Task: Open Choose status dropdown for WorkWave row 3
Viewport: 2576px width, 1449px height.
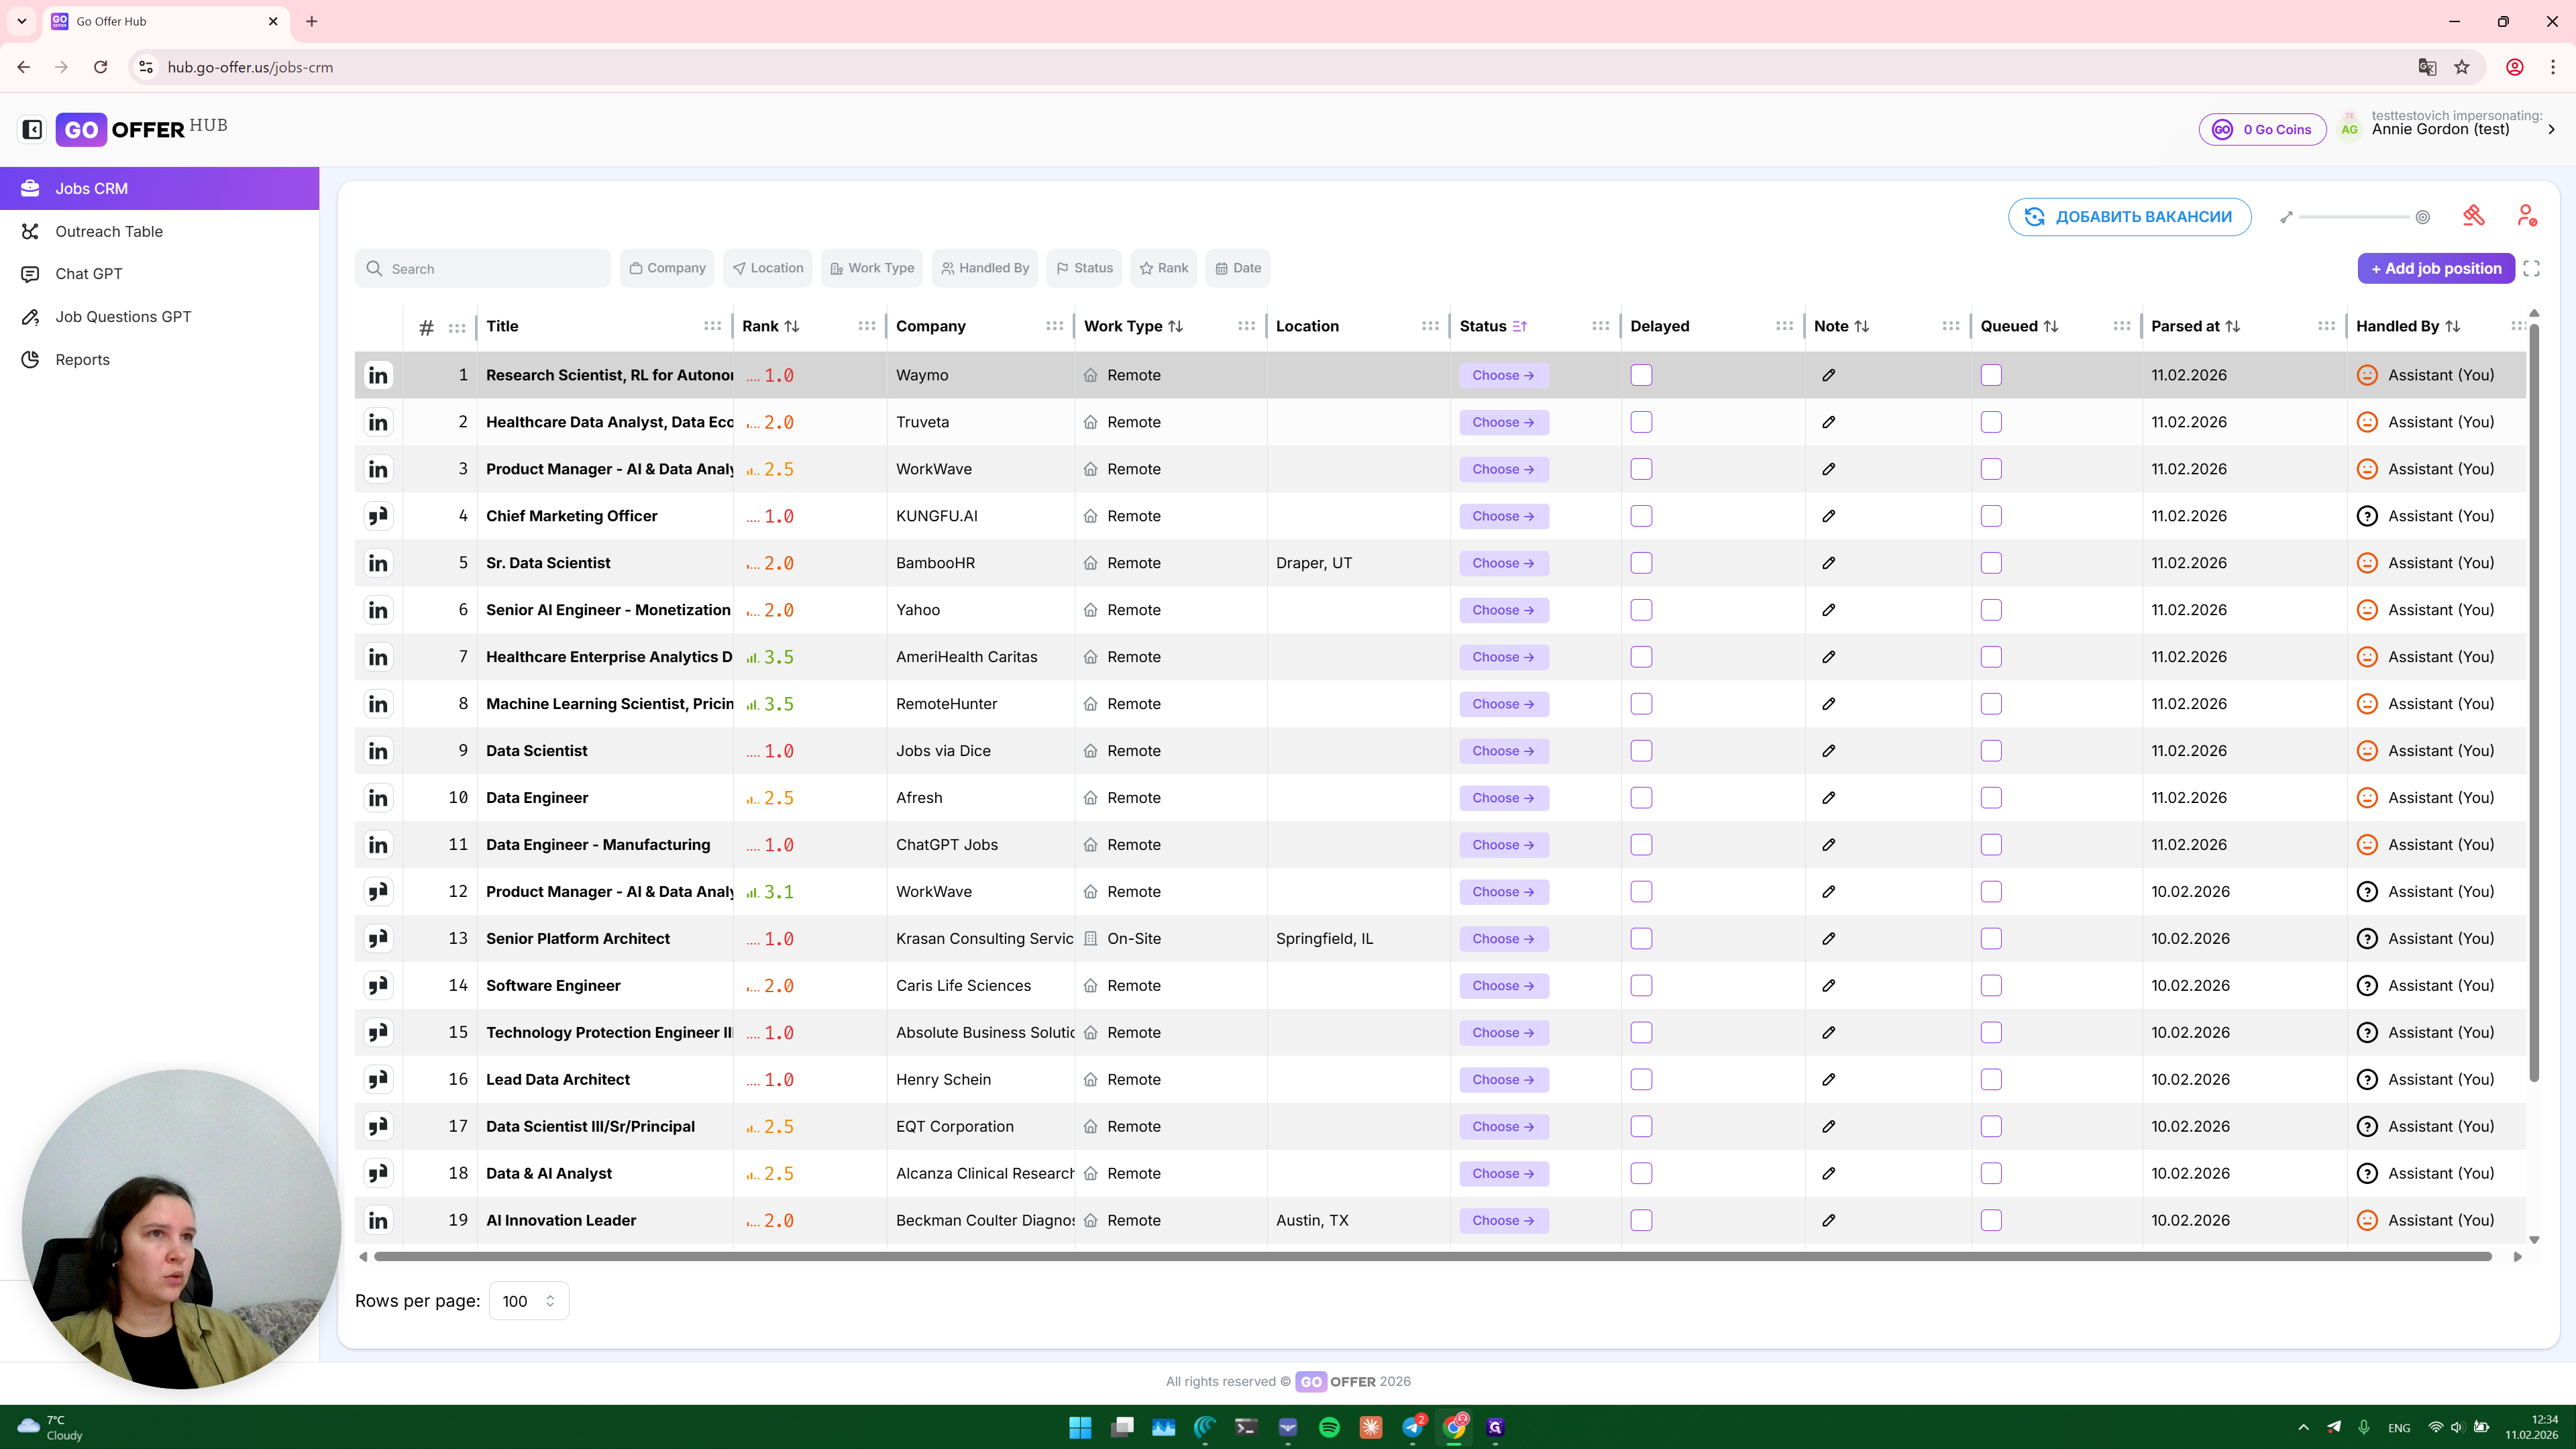Action: pyautogui.click(x=1503, y=469)
